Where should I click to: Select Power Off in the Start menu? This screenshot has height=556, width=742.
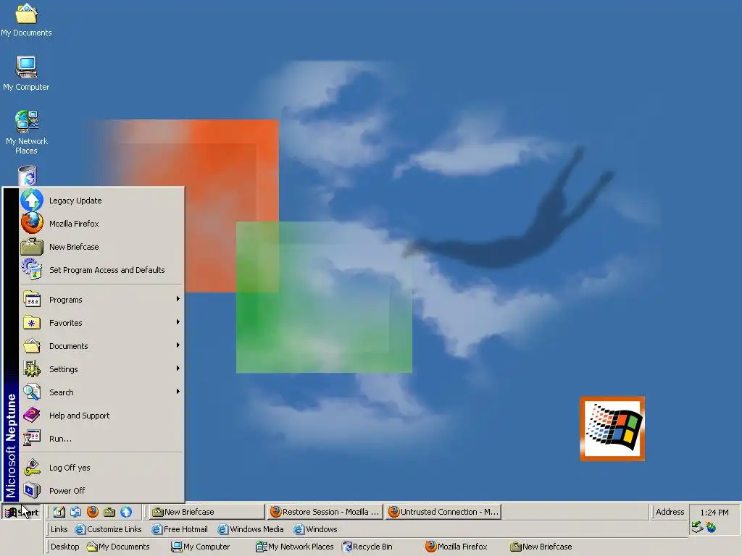coord(101,491)
